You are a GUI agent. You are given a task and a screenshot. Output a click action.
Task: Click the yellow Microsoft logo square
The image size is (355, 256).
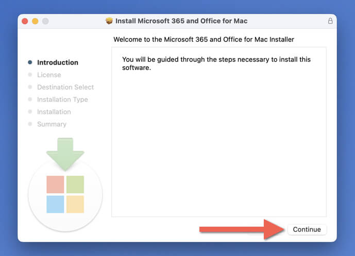[x=75, y=204]
